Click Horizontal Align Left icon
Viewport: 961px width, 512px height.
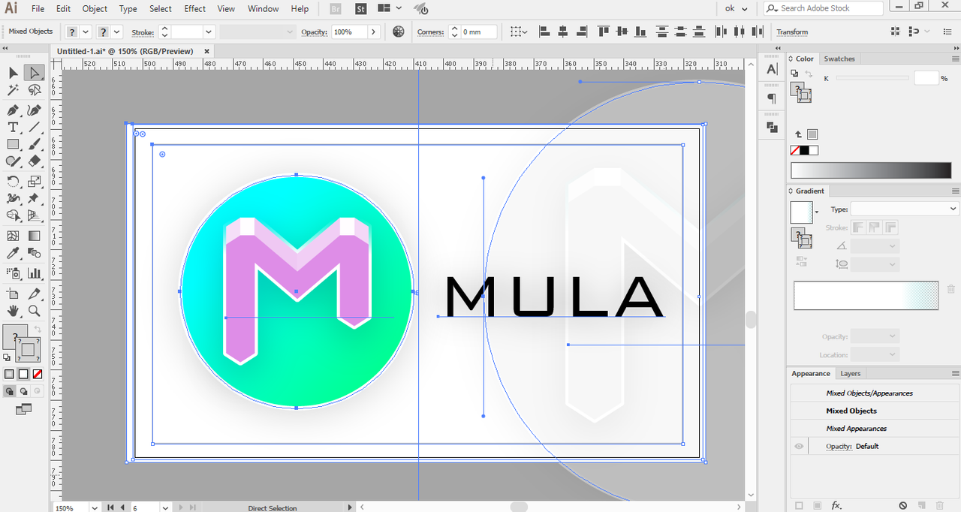coord(544,32)
